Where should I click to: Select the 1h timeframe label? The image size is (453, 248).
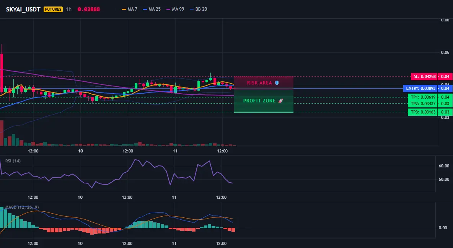[x=69, y=9]
